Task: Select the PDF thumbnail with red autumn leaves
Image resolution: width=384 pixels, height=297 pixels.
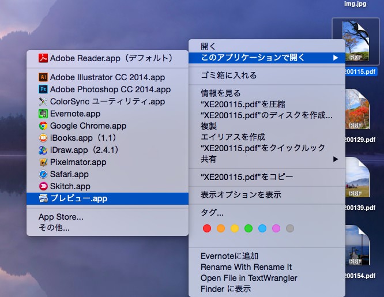Action: [x=357, y=109]
